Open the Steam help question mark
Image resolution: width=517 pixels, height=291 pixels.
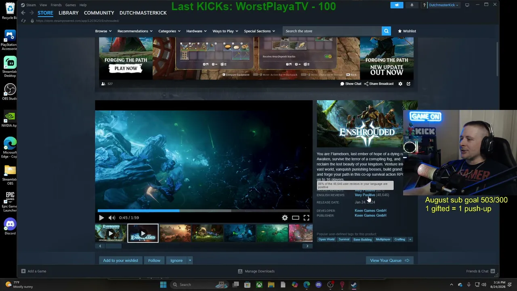(424, 5)
